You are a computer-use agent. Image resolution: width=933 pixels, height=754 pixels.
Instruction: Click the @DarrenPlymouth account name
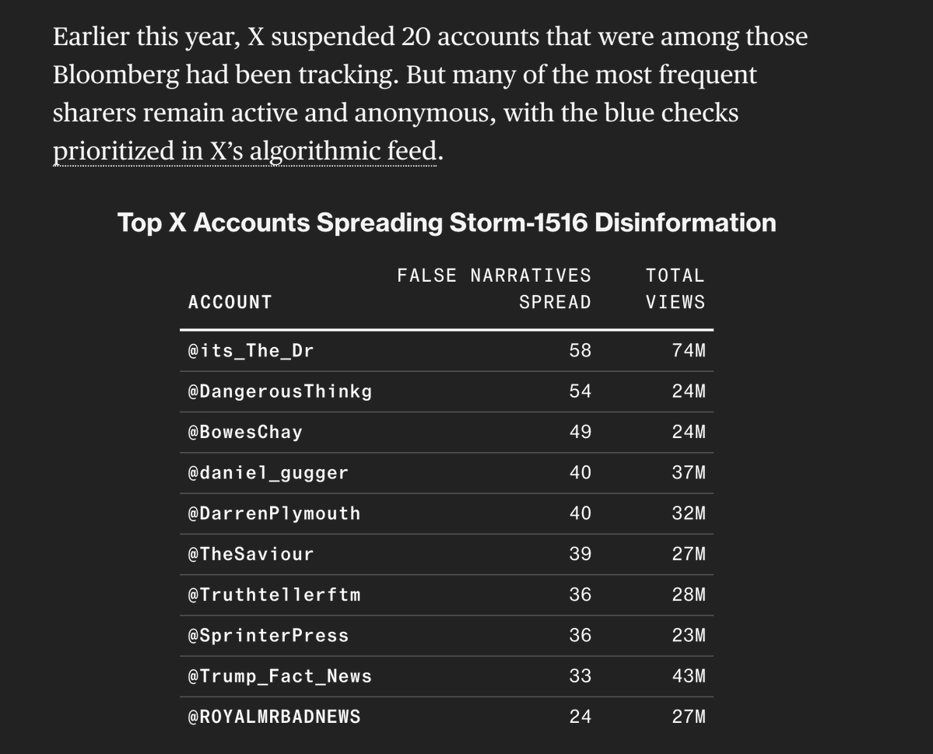pos(275,514)
